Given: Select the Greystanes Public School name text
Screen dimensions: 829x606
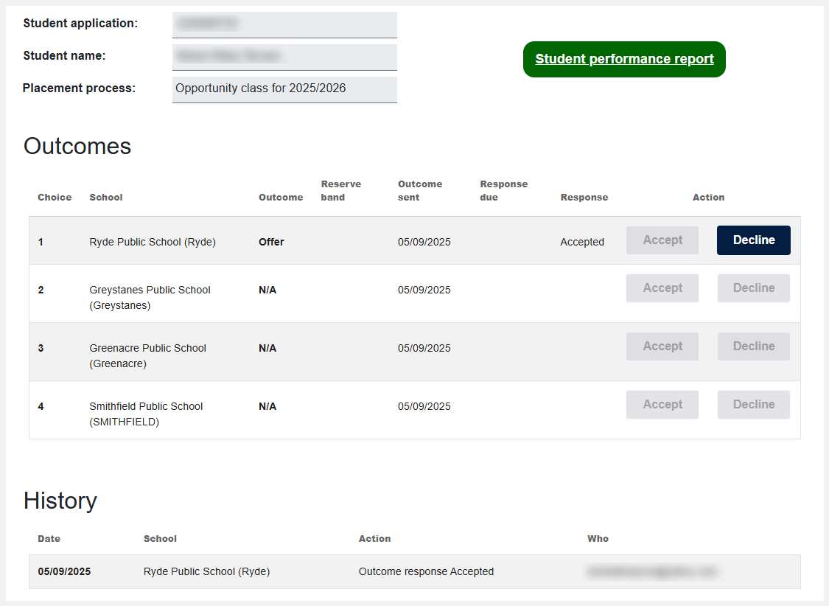Looking at the screenshot, I should coord(150,297).
